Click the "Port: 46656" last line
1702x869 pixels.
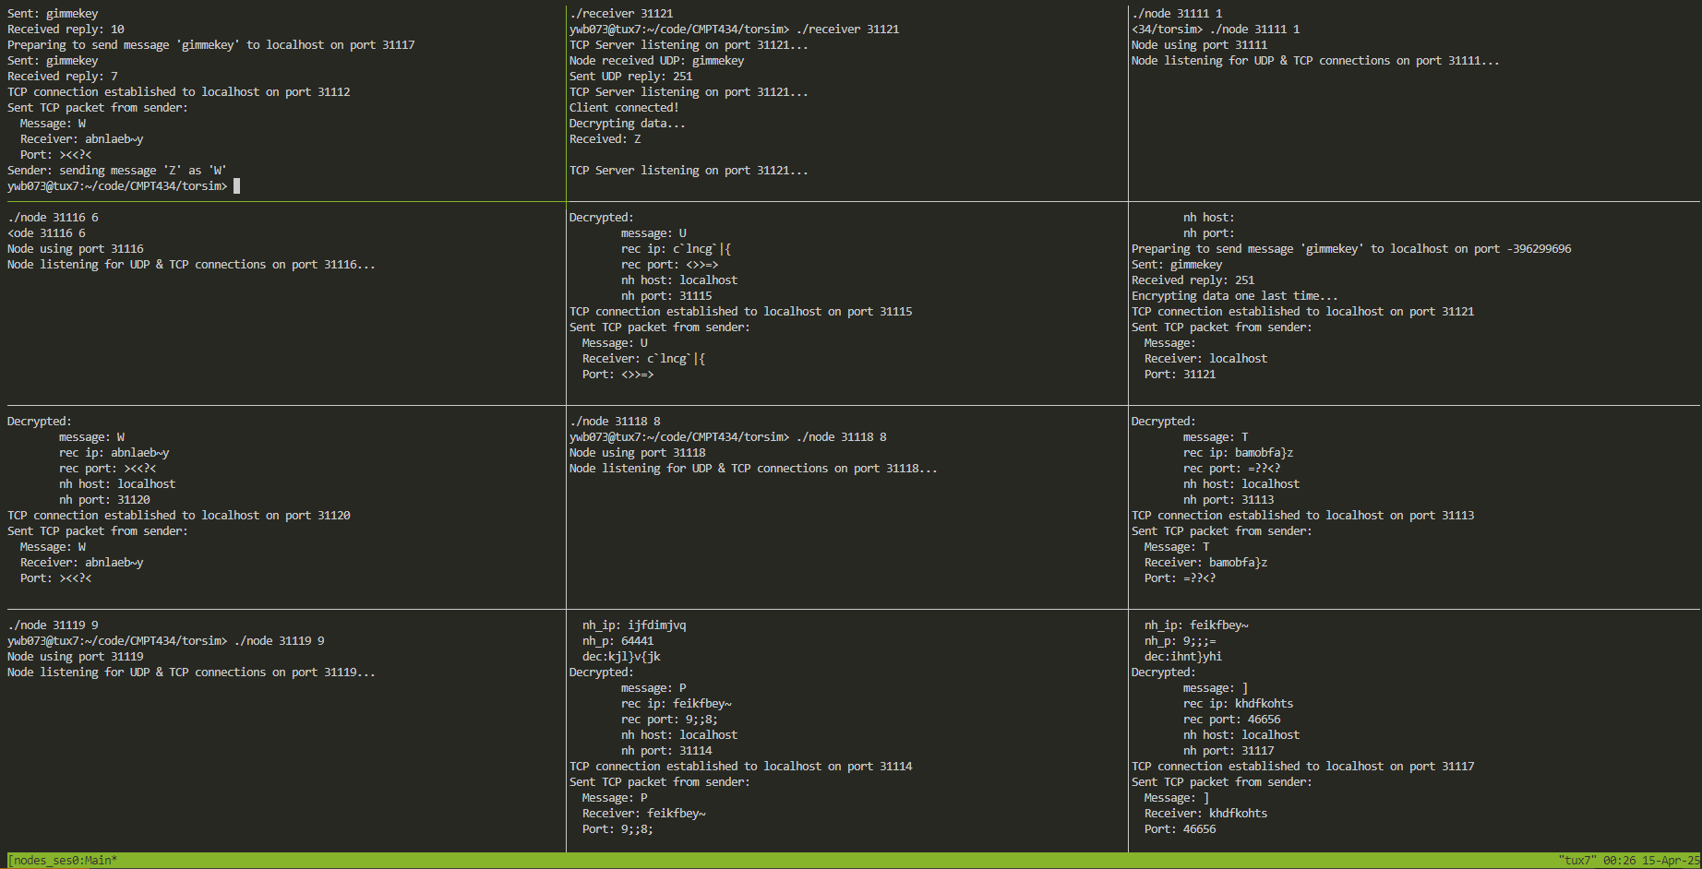pyautogui.click(x=1180, y=829)
